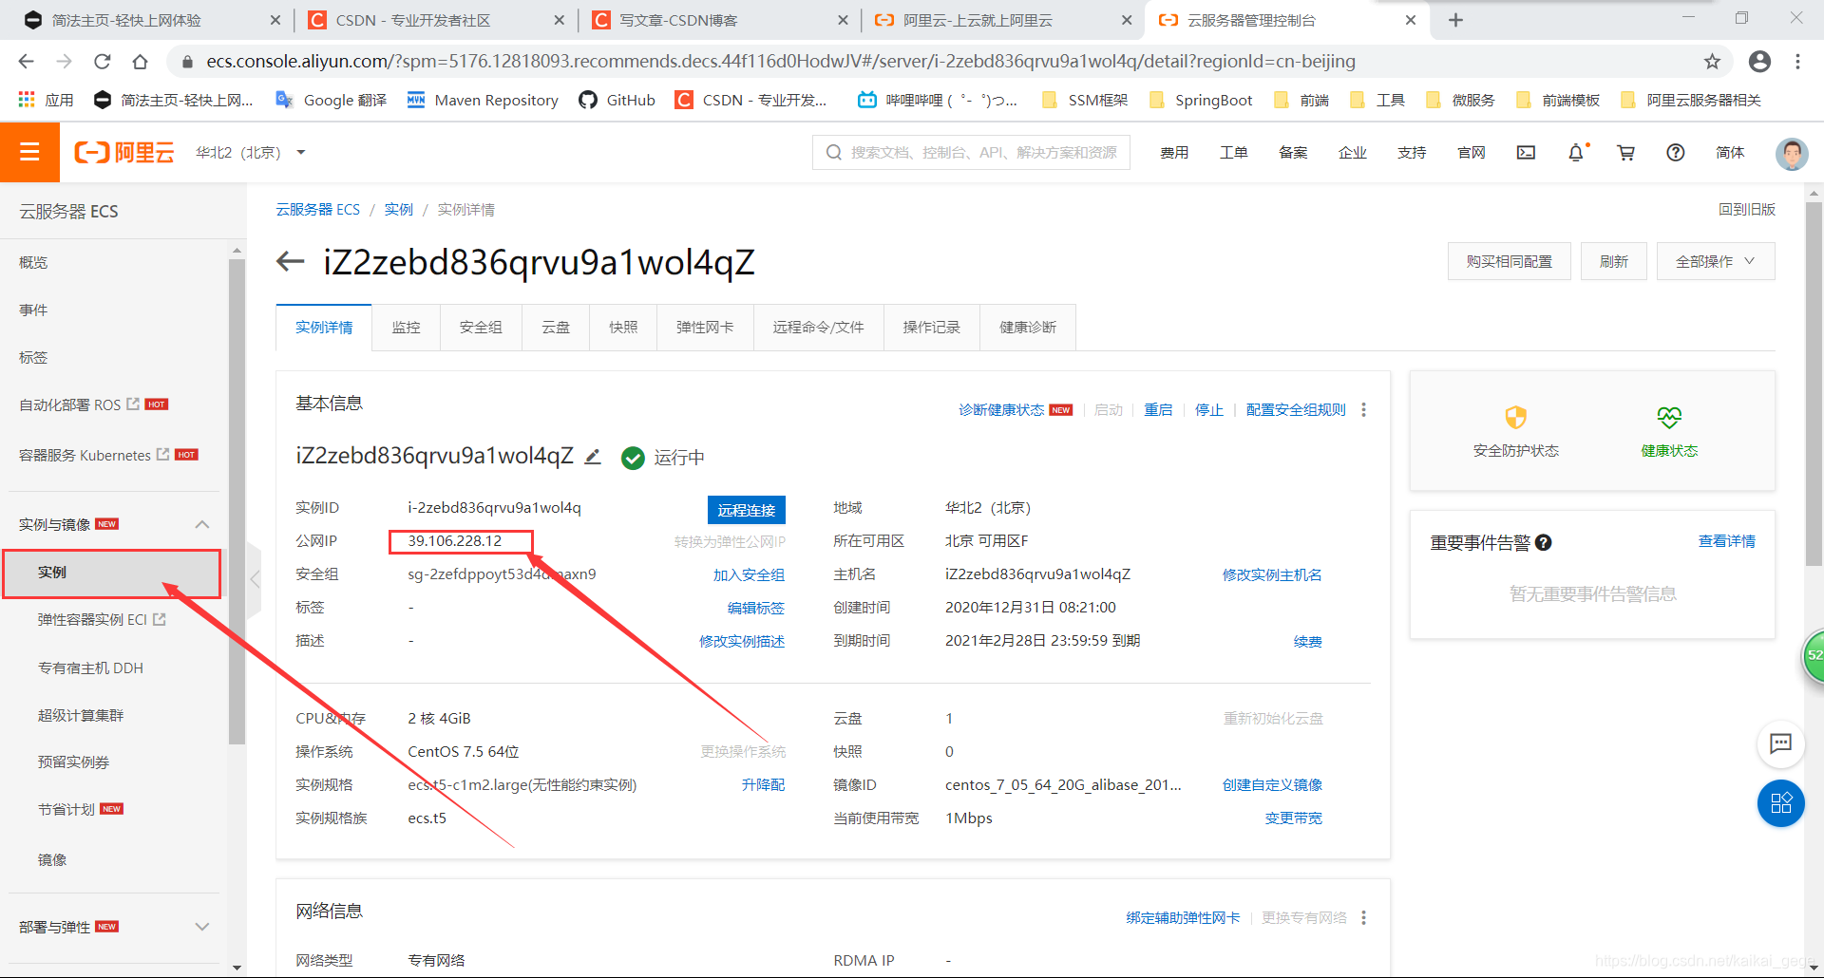Click the 回到旧版 link
The height and width of the screenshot is (978, 1824).
(x=1747, y=209)
